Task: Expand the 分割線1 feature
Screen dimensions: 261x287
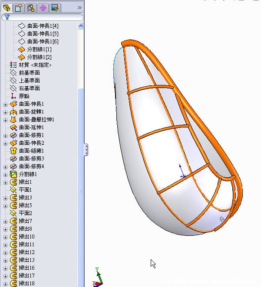Action: tap(6, 175)
